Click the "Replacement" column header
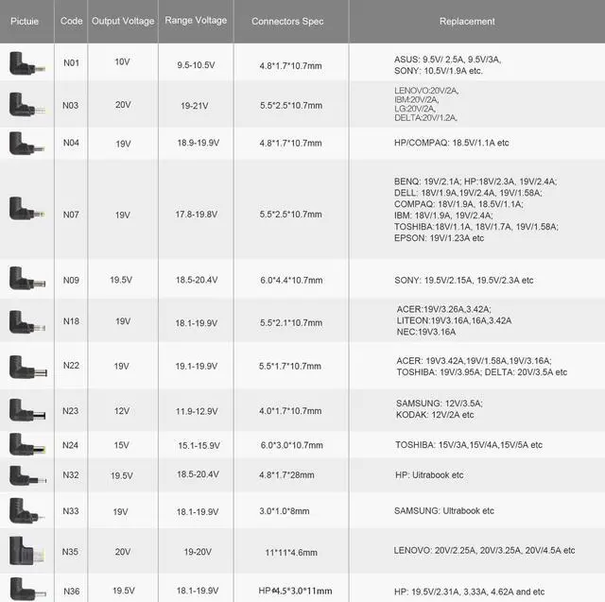605x602 pixels. [x=467, y=21]
